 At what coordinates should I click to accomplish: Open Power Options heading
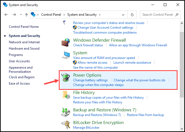[87, 75]
